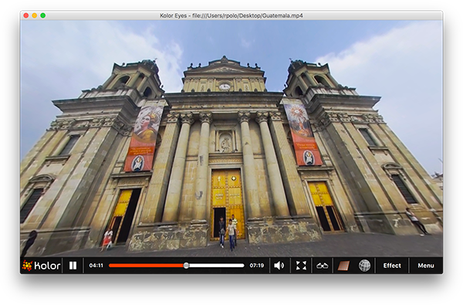Viewport: 463px width, 305px height.
Task: Open the Effect options
Action: [x=392, y=266]
